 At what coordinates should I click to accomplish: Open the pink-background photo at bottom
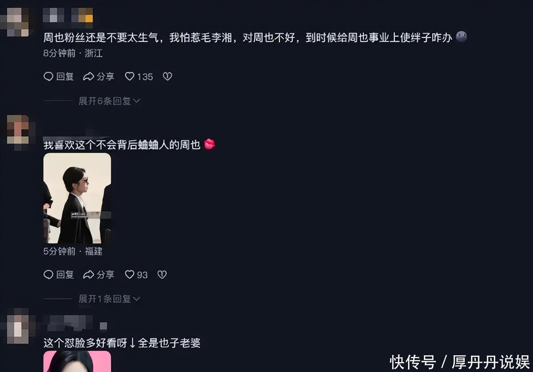pos(77,361)
